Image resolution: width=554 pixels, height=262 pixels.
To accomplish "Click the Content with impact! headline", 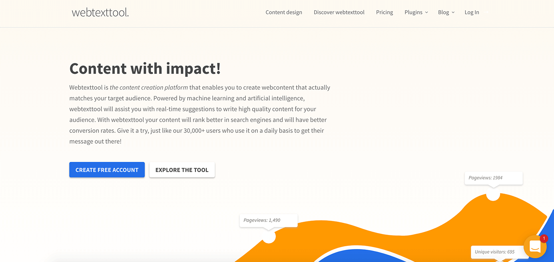I will pos(145,68).
